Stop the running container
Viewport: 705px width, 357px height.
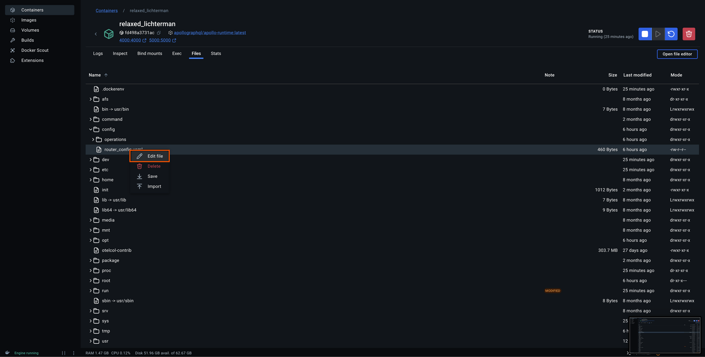pyautogui.click(x=645, y=34)
